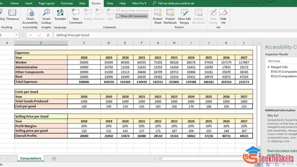Select the Overall Profits label cell
This screenshot has height=167, width=297.
[x=41, y=136]
